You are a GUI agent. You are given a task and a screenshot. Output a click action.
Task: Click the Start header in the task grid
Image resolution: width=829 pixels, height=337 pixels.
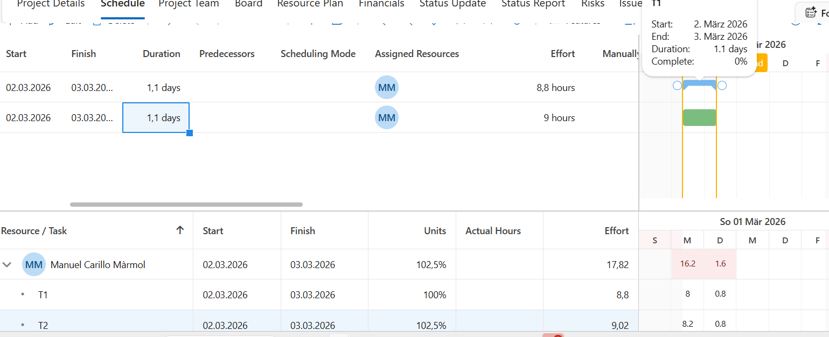pyautogui.click(x=16, y=54)
